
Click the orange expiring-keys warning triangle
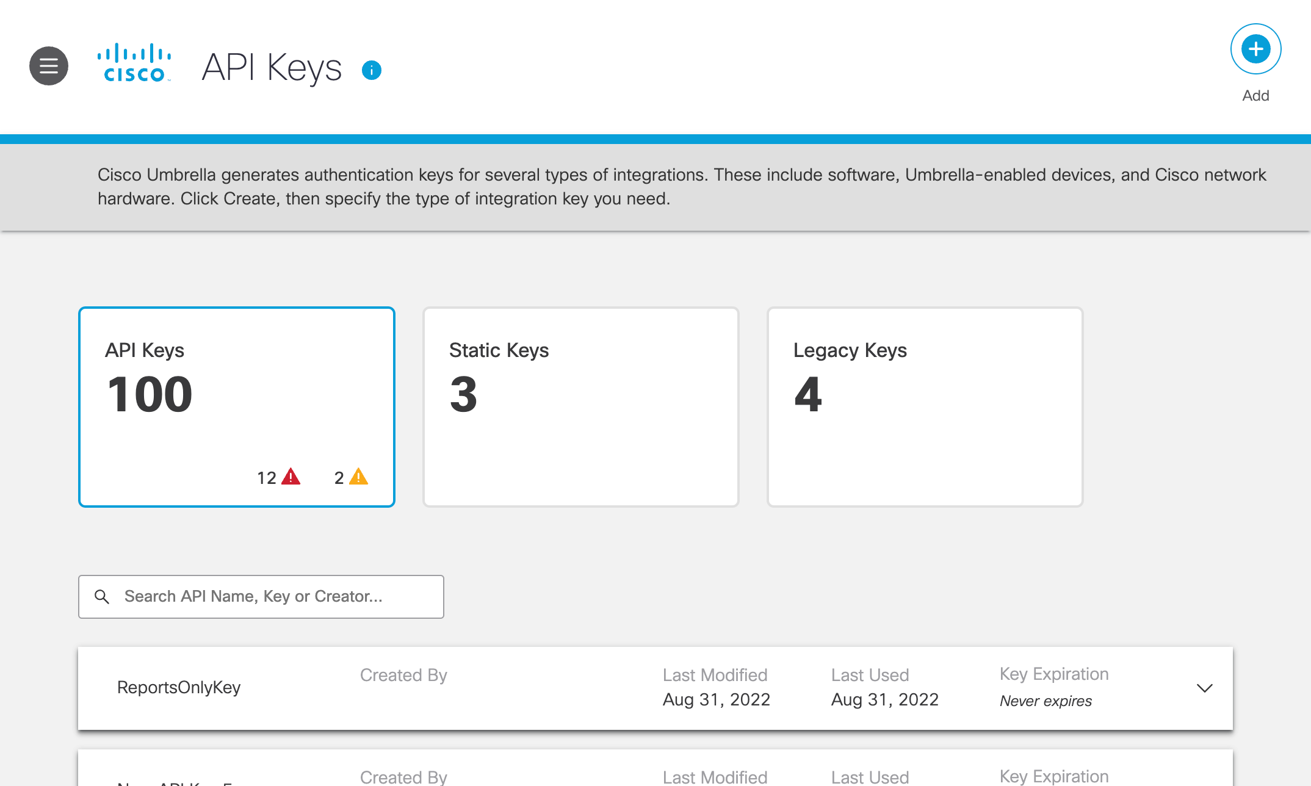[358, 477]
